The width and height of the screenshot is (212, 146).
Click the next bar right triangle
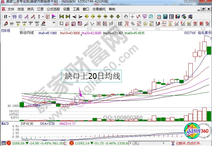pyautogui.click(x=80, y=17)
